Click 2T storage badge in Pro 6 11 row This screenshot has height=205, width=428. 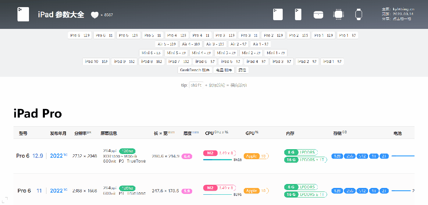(384, 191)
